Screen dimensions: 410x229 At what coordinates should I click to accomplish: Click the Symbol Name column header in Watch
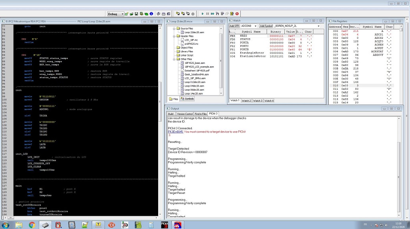click(251, 32)
